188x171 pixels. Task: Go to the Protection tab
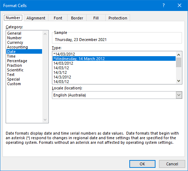click(x=118, y=18)
